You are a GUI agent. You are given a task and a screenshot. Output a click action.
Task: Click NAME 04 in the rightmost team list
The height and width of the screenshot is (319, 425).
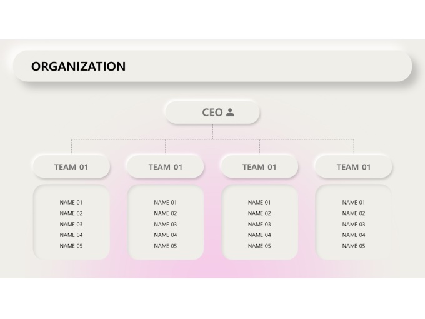point(353,235)
